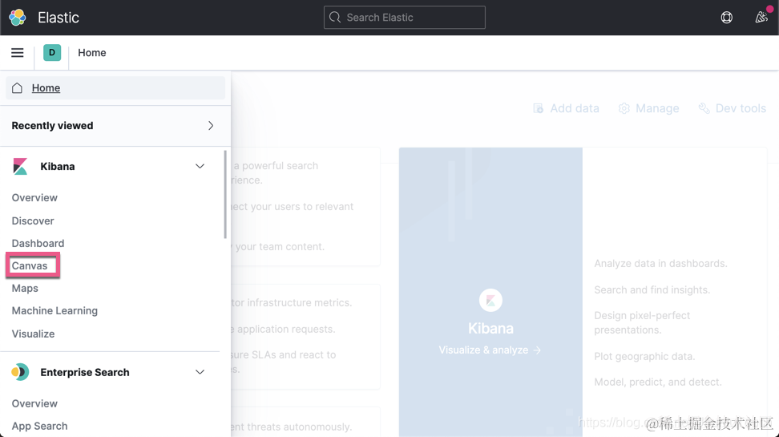Image resolution: width=779 pixels, height=437 pixels.
Task: Open the newsfeed celebration icon
Action: point(761,18)
